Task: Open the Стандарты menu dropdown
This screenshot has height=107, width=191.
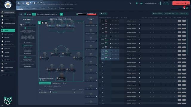Action: [34, 8]
